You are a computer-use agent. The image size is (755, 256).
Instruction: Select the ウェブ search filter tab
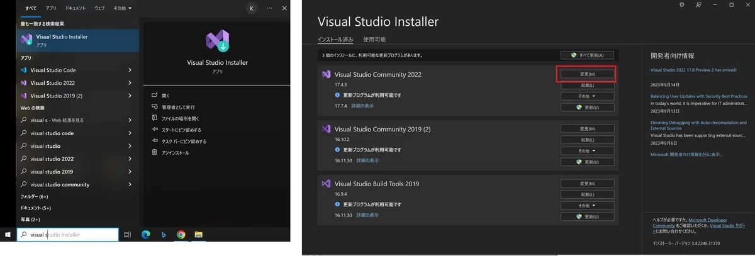[99, 8]
